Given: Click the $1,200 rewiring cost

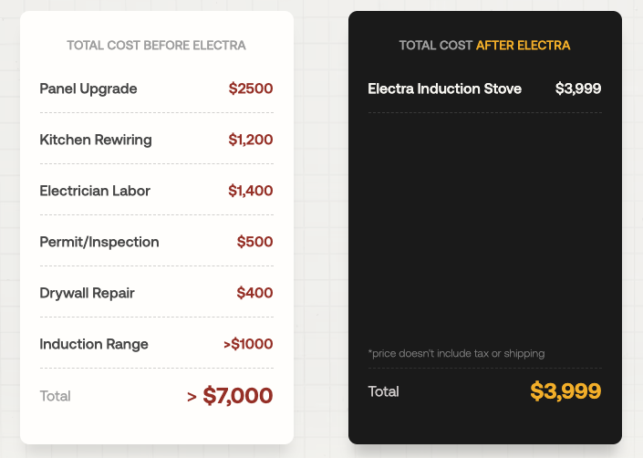Looking at the screenshot, I should pyautogui.click(x=251, y=140).
